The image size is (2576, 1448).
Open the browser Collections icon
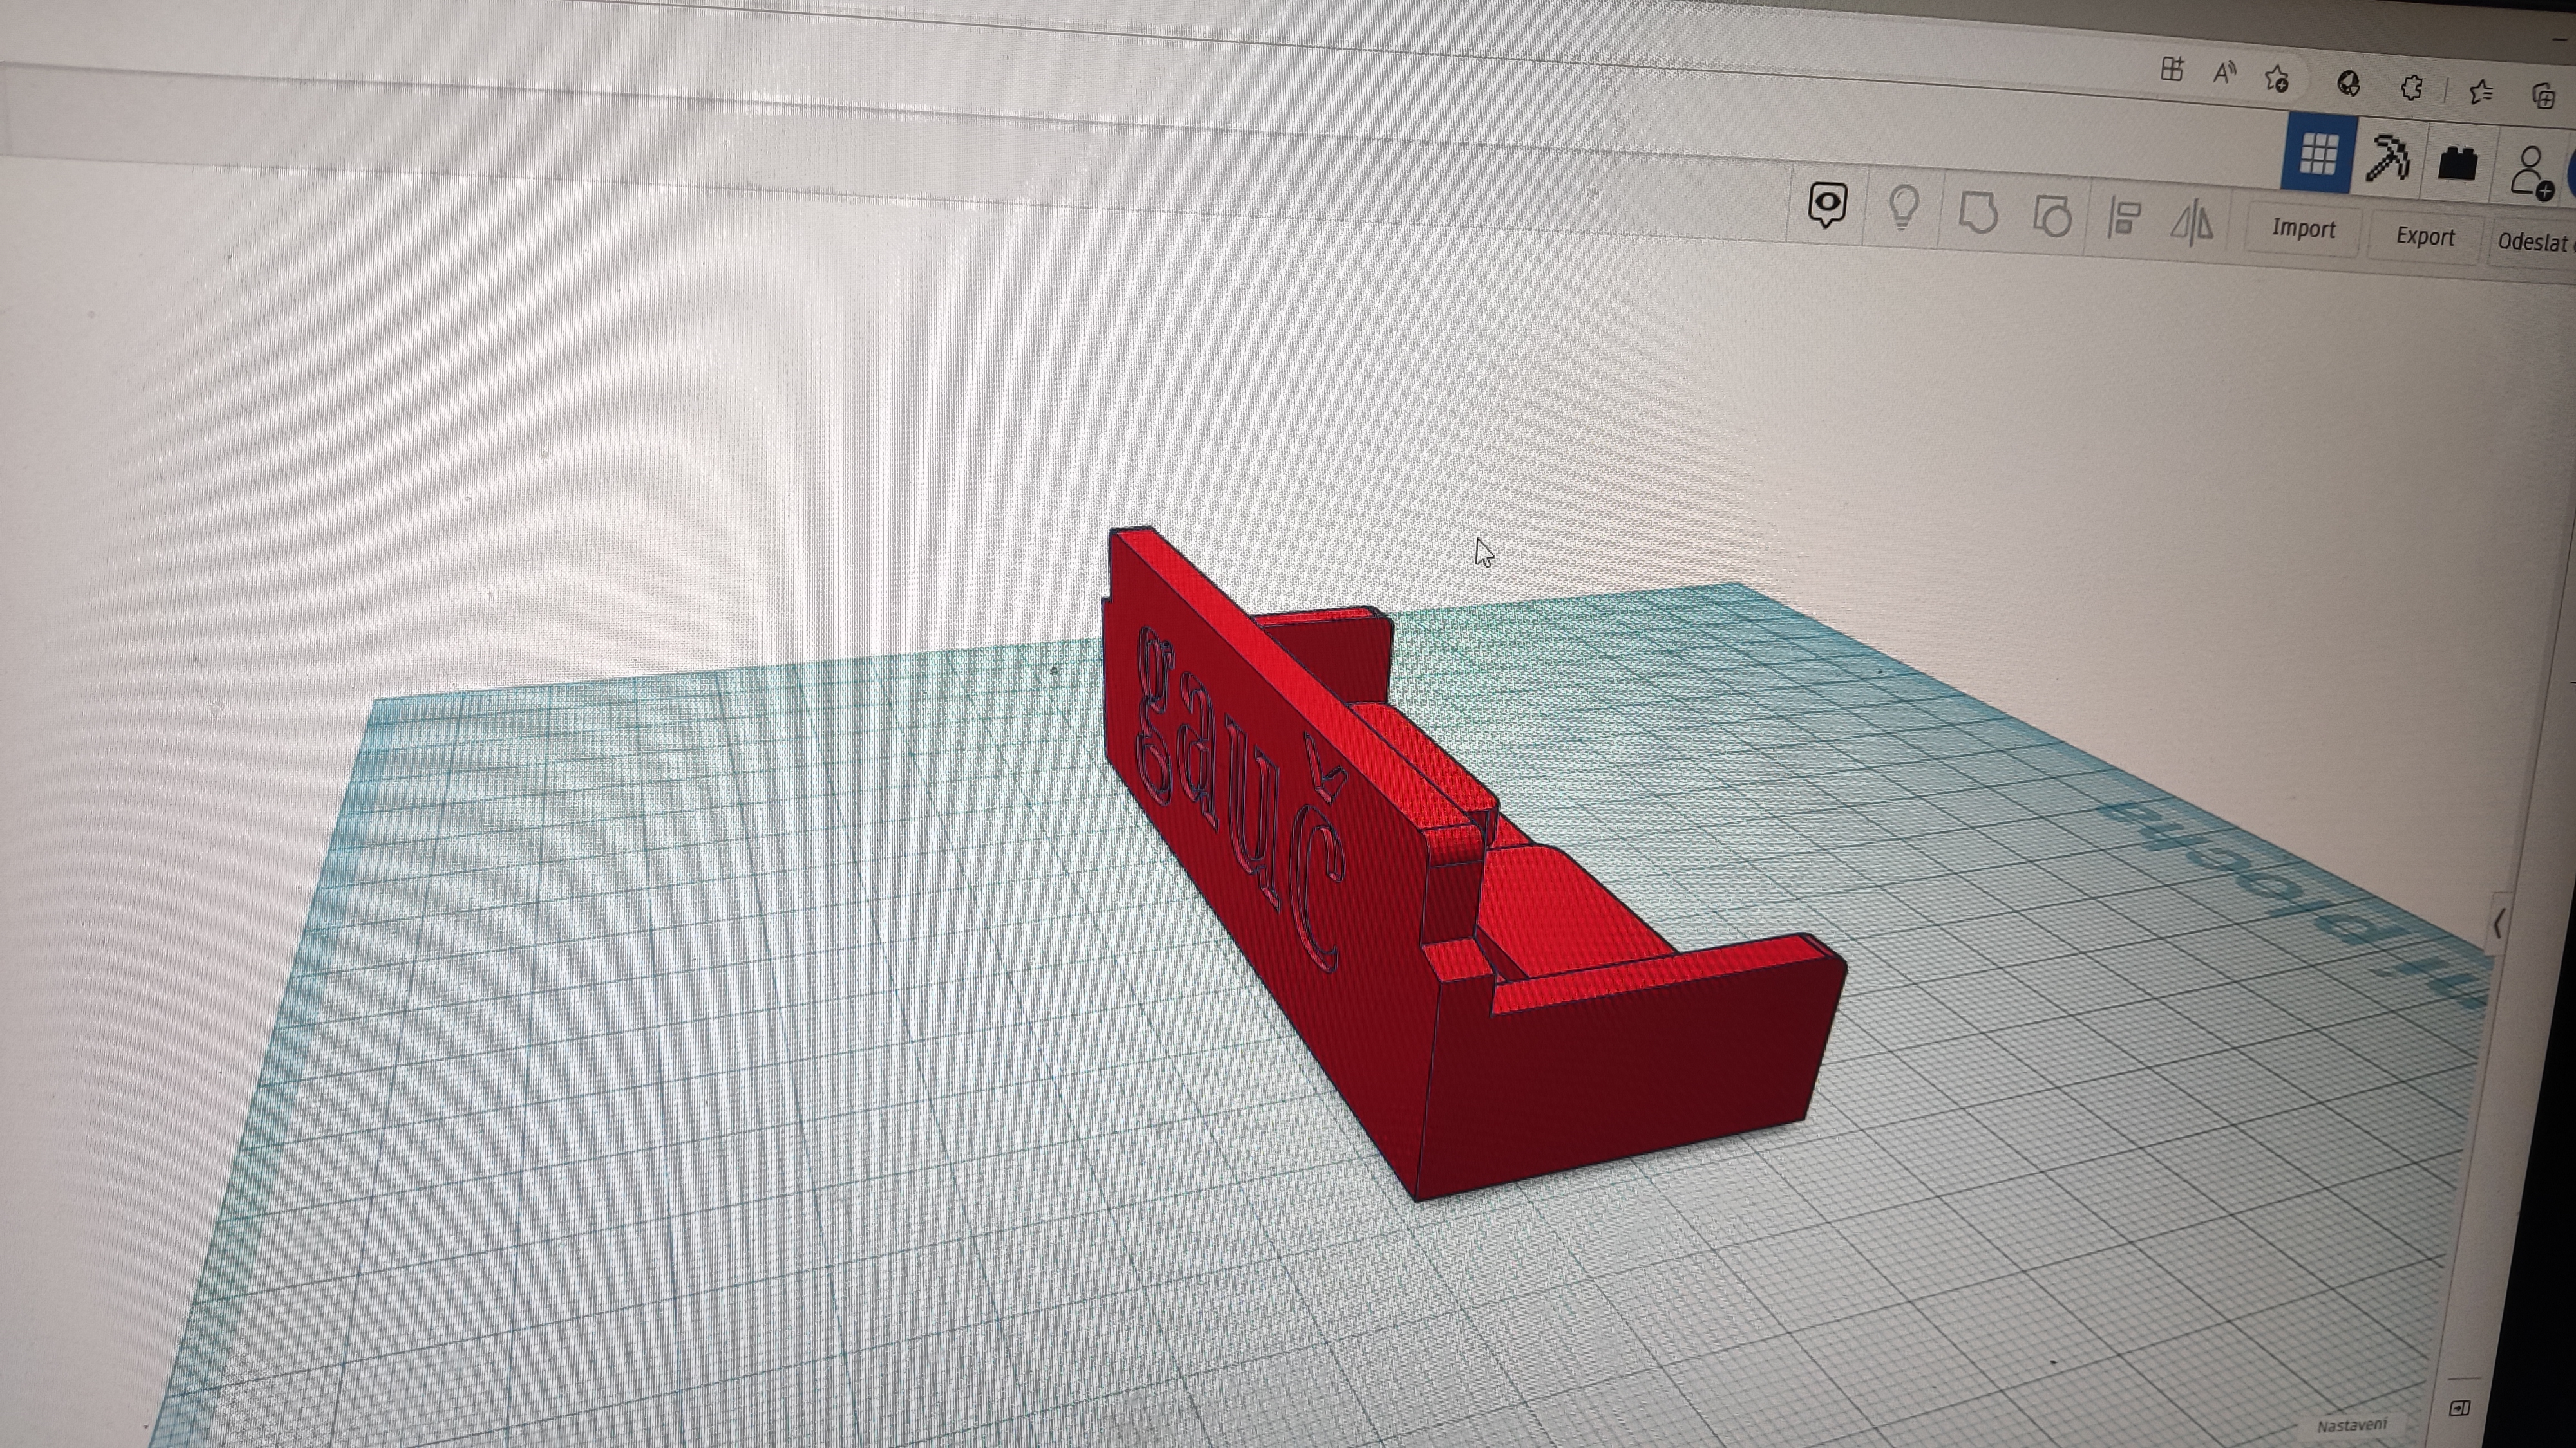[x=2543, y=95]
